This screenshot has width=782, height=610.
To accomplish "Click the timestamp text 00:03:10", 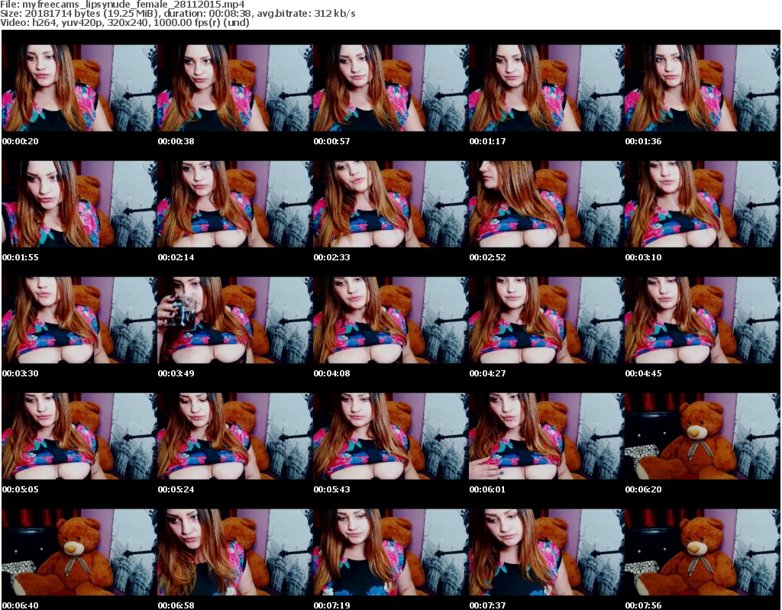I will tap(643, 257).
